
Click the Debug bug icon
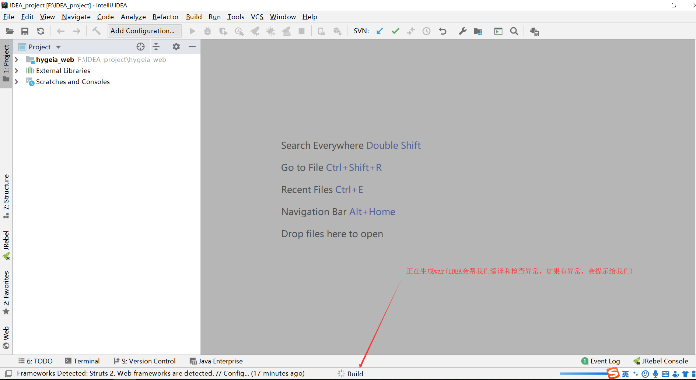pyautogui.click(x=208, y=31)
